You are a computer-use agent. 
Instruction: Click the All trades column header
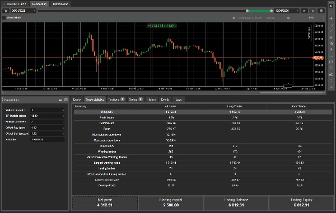point(171,106)
